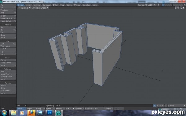Change Wireframe Shade display mode dropdown
This screenshot has width=186, height=116.
click(x=40, y=8)
